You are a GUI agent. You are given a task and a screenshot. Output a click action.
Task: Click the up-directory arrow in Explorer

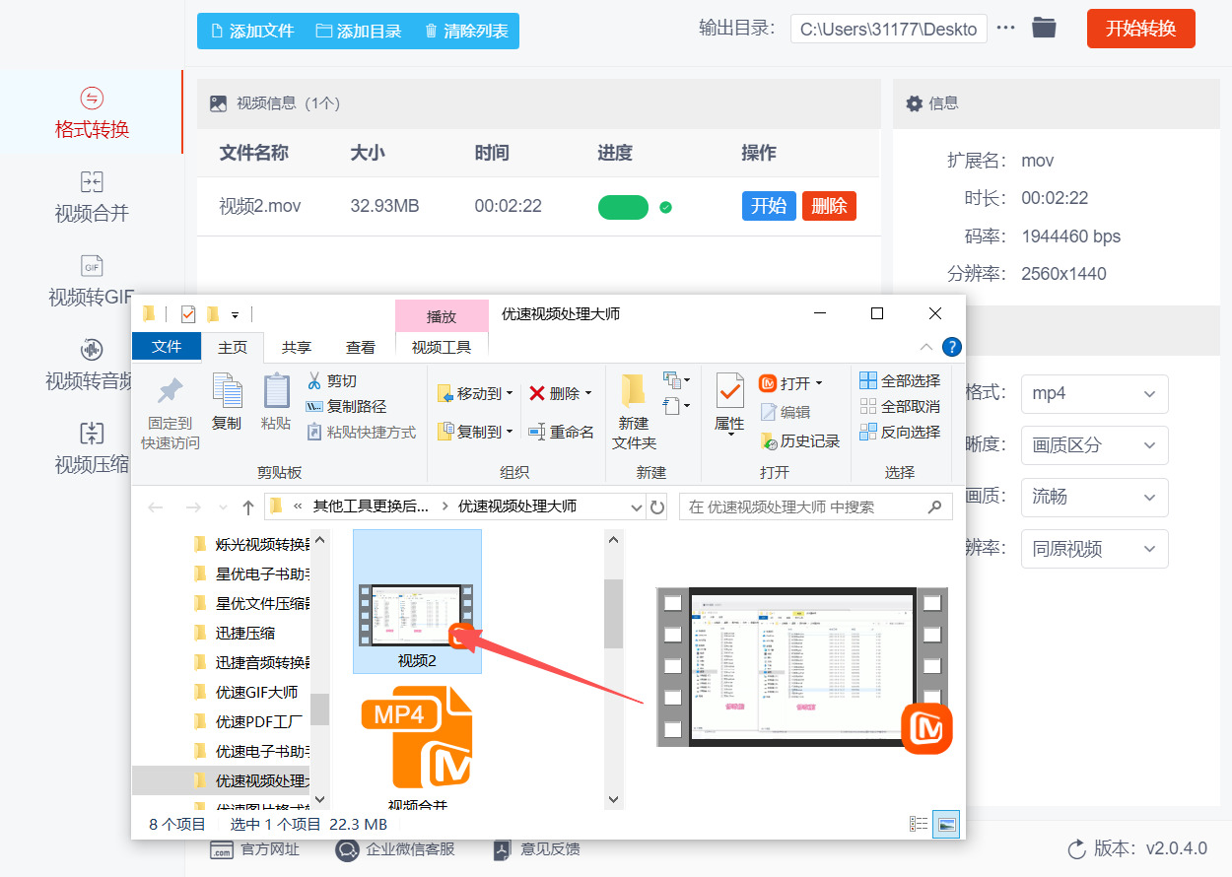tap(248, 507)
